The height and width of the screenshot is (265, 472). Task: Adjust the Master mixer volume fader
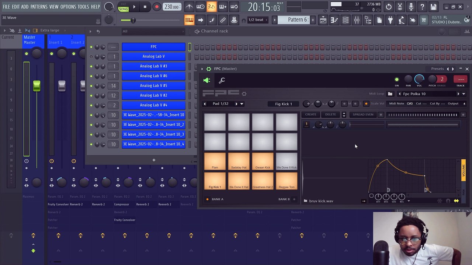pyautogui.click(x=37, y=86)
